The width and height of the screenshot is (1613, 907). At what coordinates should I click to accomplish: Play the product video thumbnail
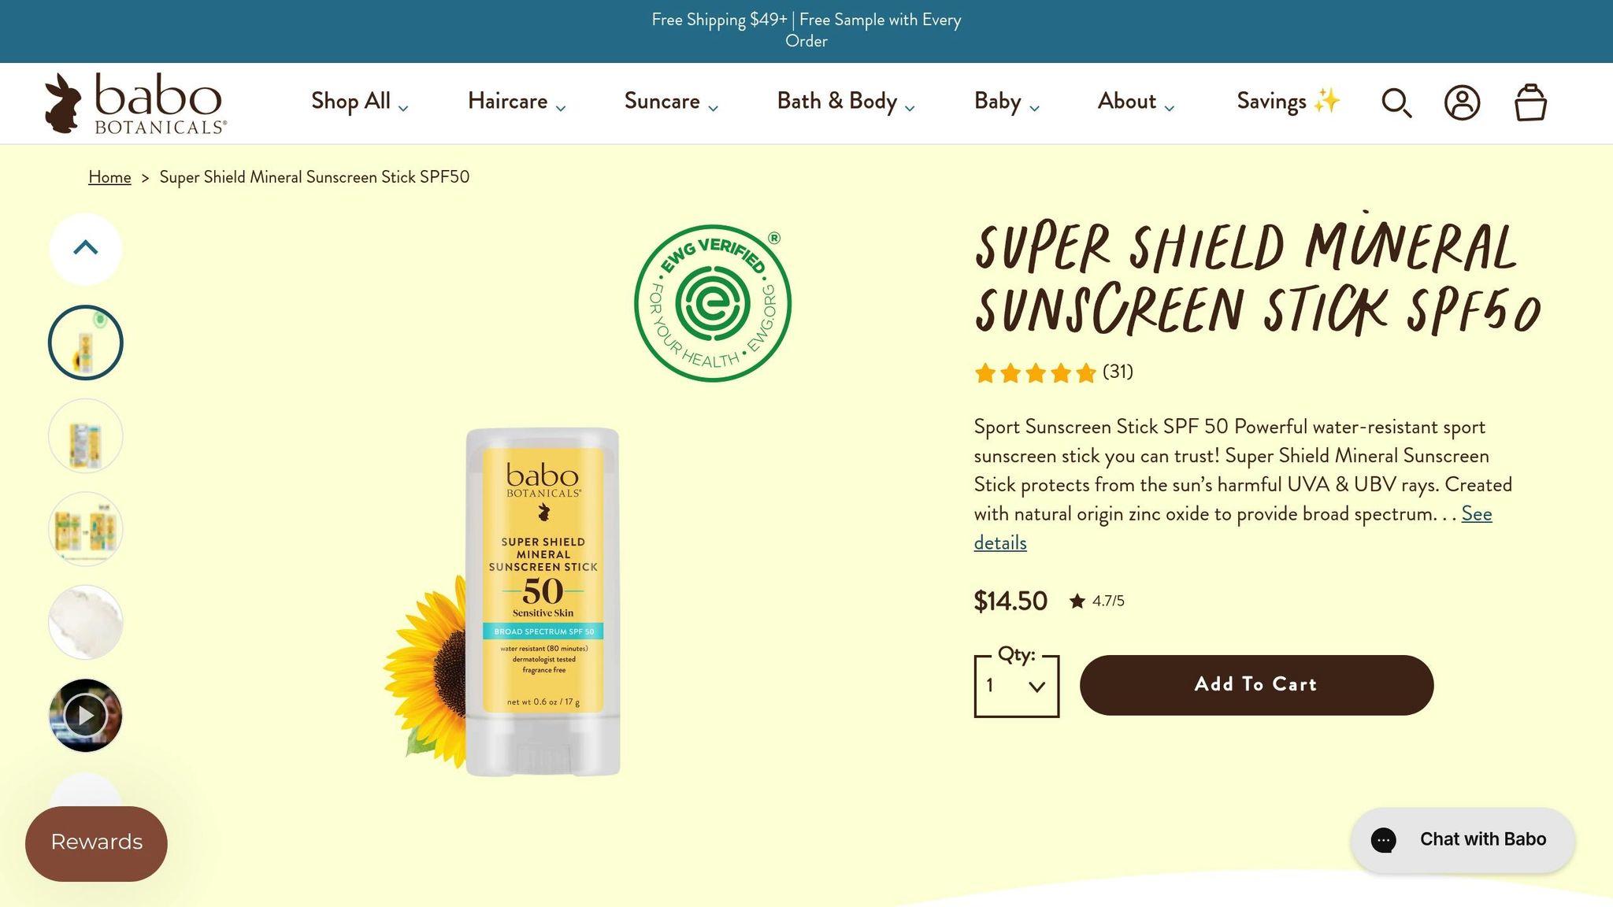(x=85, y=713)
